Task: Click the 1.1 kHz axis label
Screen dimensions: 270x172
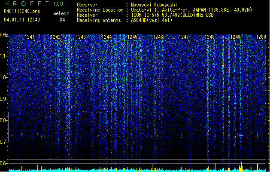Action: (x=4, y=56)
